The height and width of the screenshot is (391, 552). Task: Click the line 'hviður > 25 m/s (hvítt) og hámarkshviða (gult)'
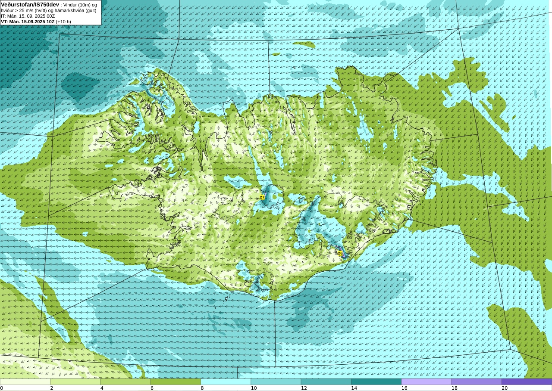tap(49, 10)
